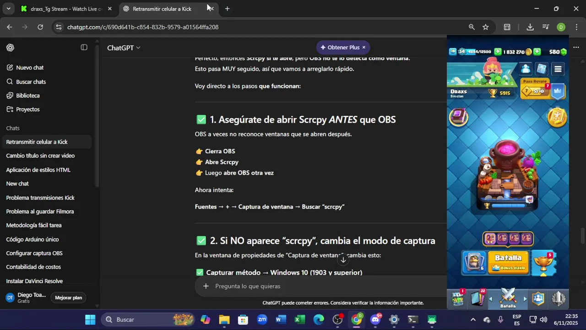The image size is (586, 330).
Task: Open the hamburger menu in Clash Royale
Action: tap(558, 69)
